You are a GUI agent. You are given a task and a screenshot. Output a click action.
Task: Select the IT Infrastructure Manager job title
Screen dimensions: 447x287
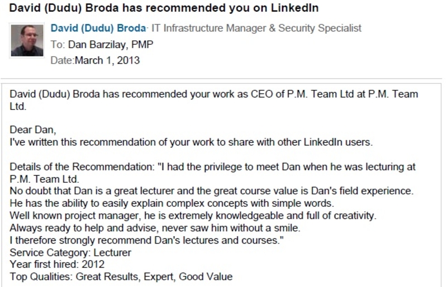click(256, 28)
